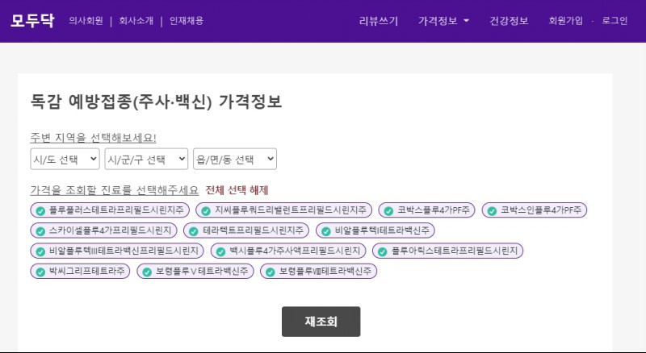Toggle 박씨그리프테트라주 chip
Screen dimensions: 646x353
[x=80, y=271]
